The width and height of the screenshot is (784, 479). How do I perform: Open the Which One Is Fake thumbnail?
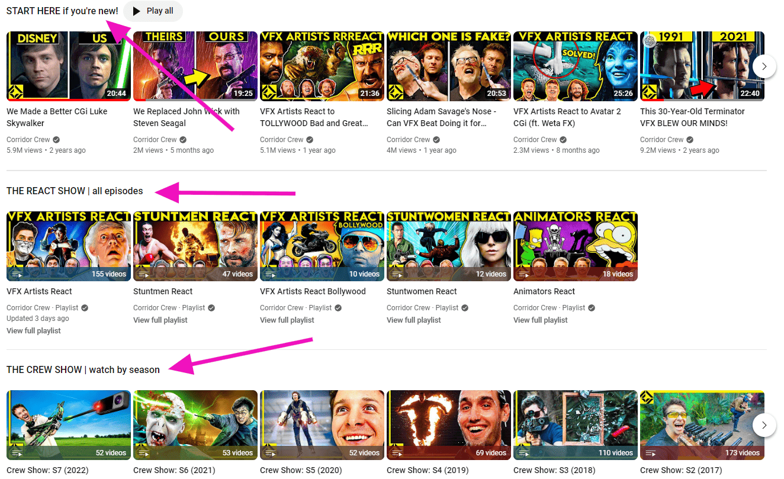(449, 66)
